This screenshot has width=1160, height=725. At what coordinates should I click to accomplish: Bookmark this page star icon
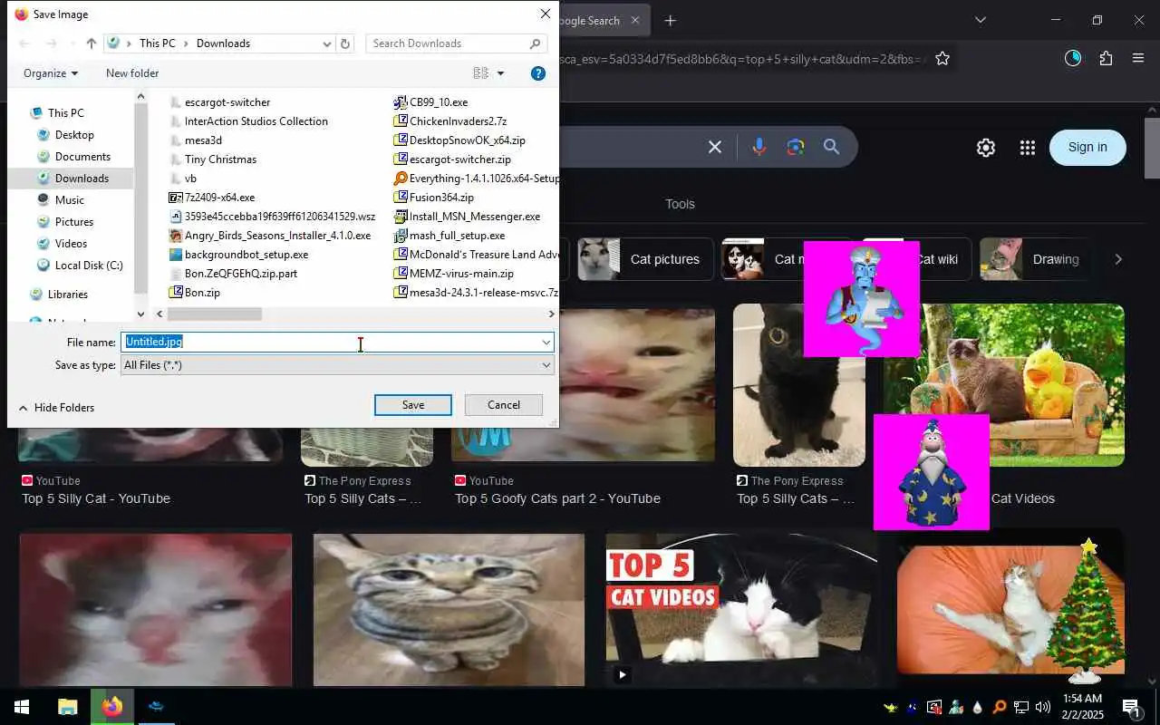(942, 59)
